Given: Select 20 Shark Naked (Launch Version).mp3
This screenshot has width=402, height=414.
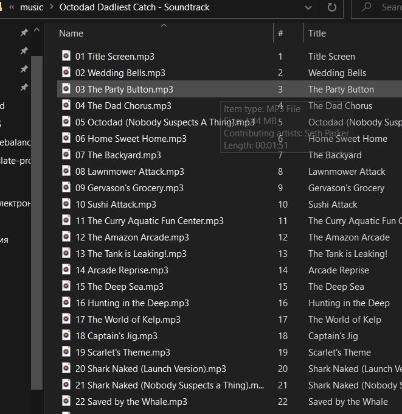Looking at the screenshot, I should [x=151, y=369].
